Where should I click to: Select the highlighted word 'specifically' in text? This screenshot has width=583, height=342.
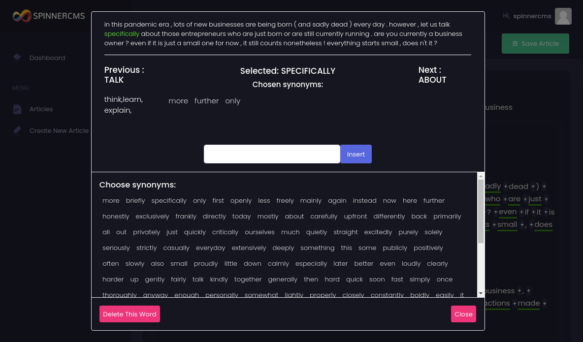pos(122,34)
